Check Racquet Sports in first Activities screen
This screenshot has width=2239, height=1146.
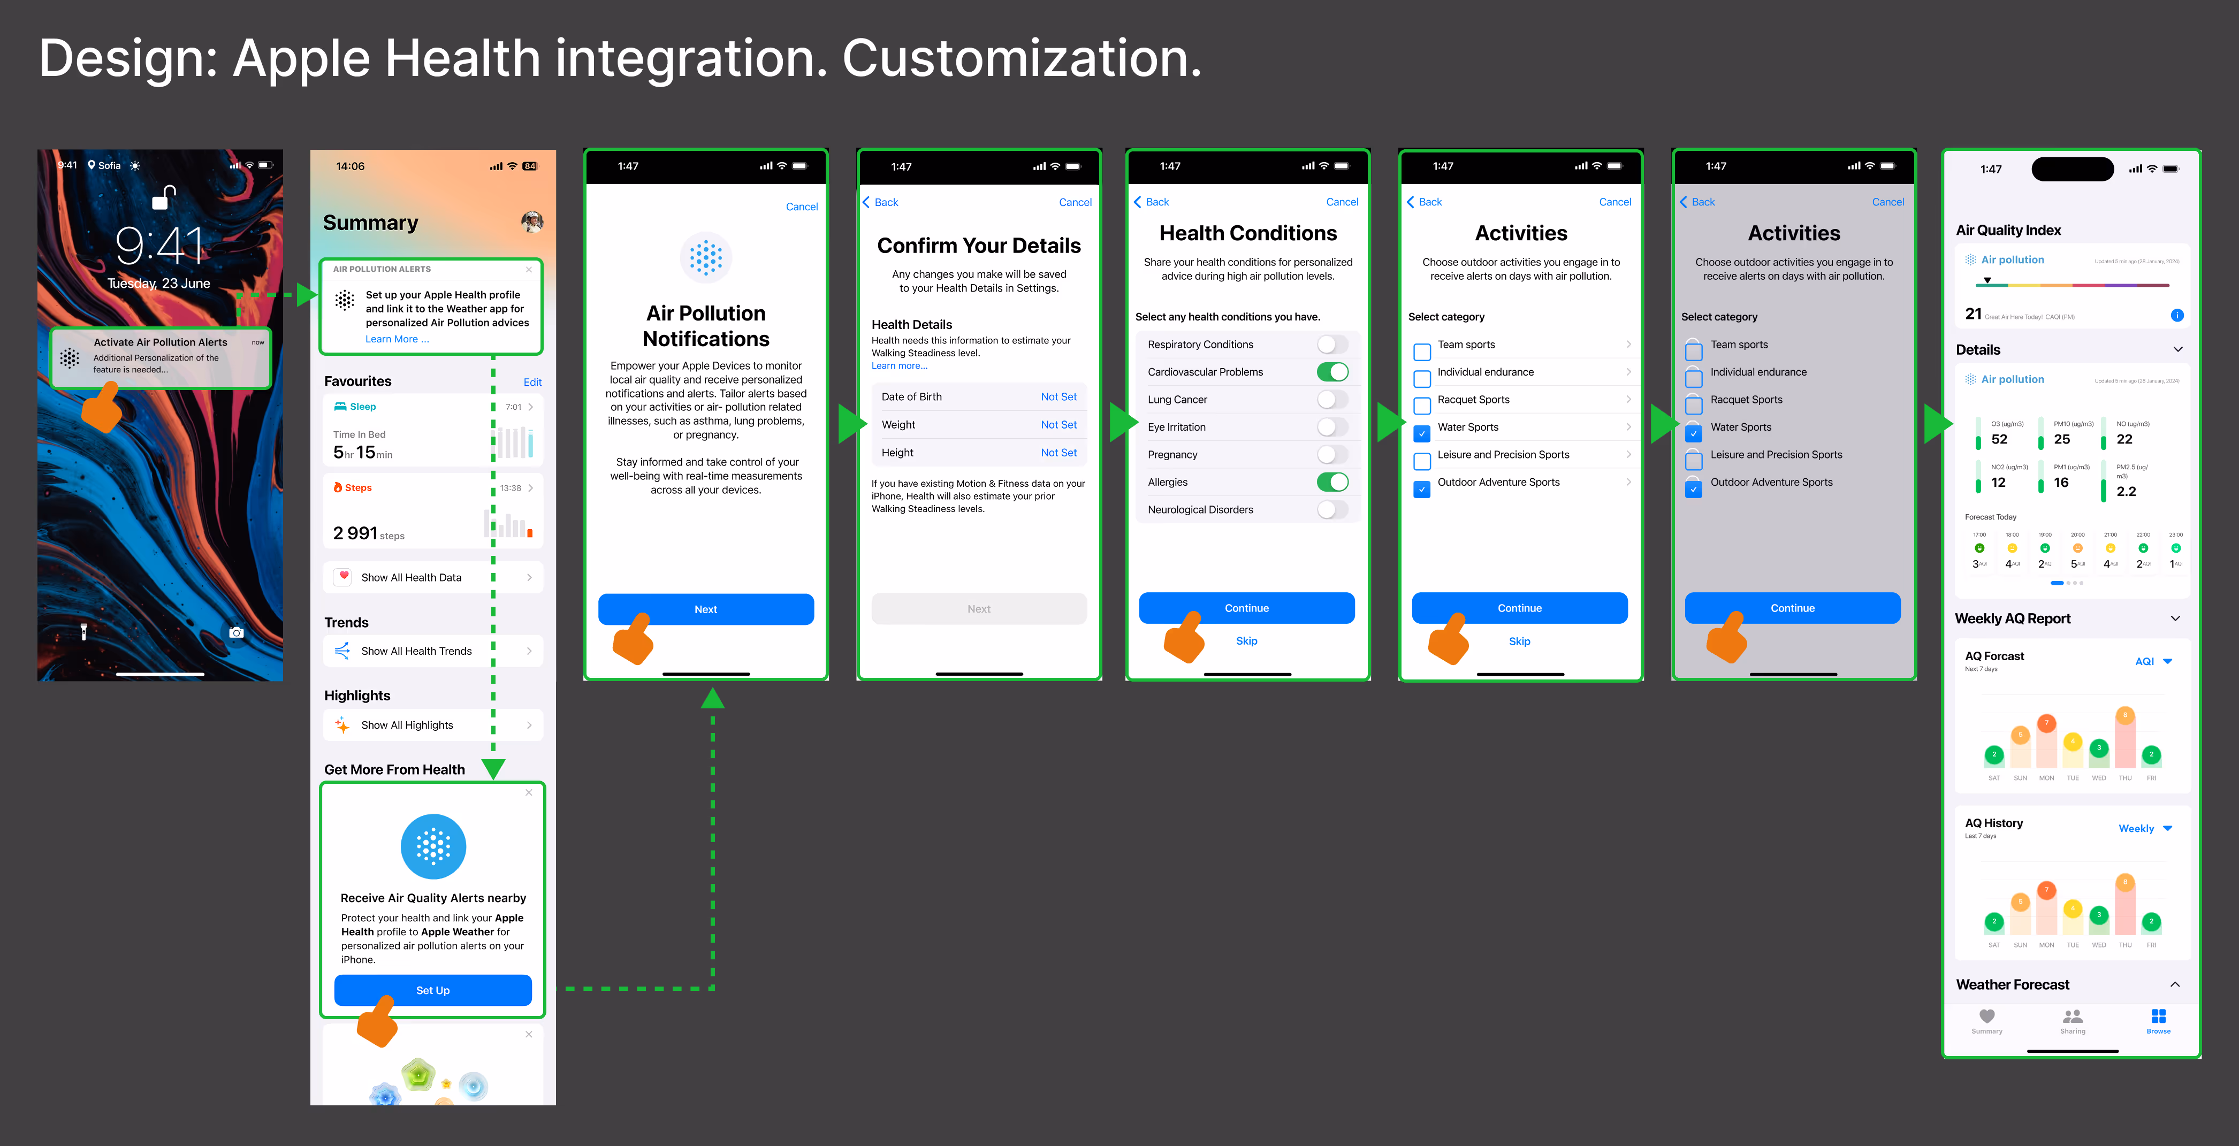pyautogui.click(x=1422, y=406)
